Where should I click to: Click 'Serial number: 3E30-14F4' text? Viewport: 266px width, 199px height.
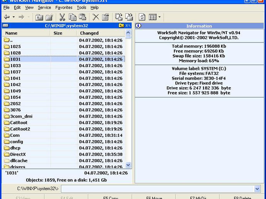point(199,78)
